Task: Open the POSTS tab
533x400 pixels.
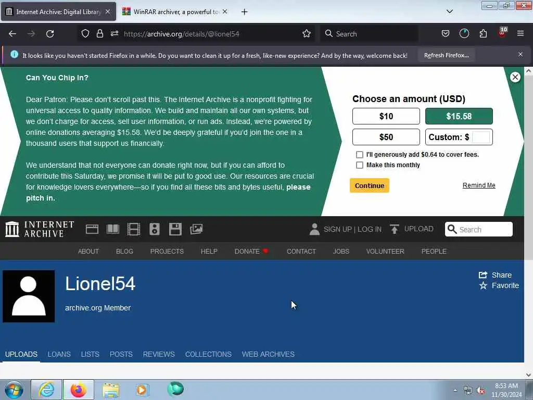Action: pyautogui.click(x=121, y=354)
